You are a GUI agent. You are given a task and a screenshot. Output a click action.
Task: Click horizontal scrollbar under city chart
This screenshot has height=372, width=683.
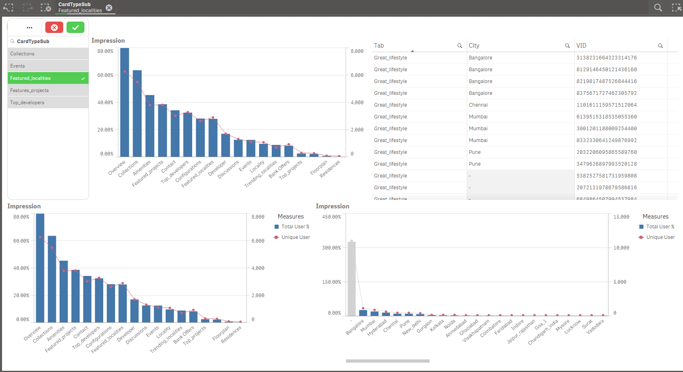[388, 361]
